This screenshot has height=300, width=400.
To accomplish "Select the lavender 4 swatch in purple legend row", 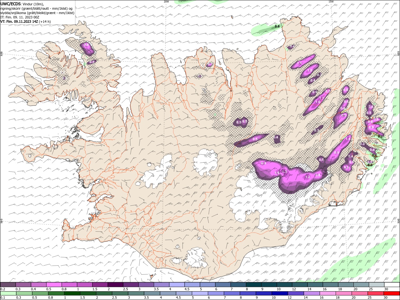I will pos(177,285).
